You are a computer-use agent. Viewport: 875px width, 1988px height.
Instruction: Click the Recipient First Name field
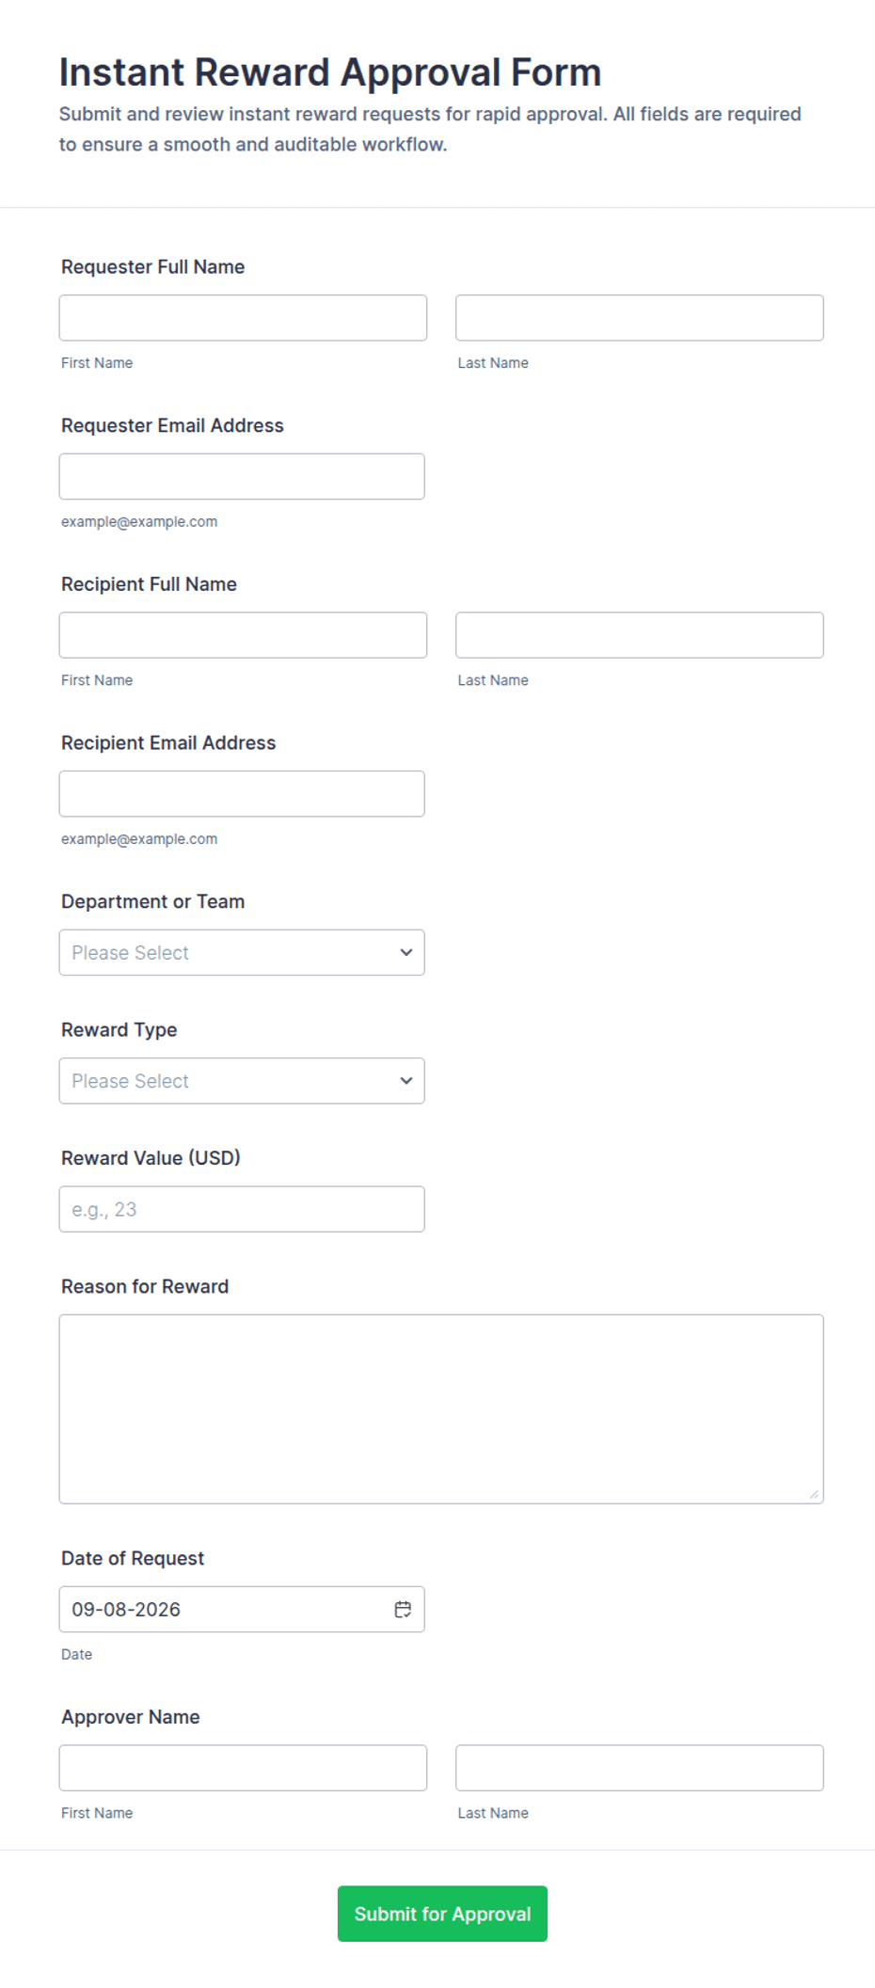[x=243, y=634]
